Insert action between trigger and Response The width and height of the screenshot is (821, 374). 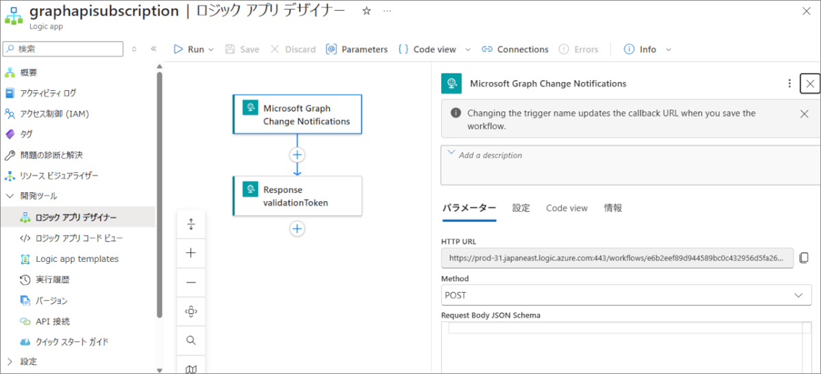297,155
